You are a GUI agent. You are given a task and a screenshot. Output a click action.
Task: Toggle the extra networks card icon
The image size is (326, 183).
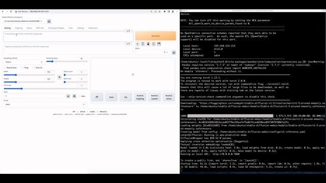(148, 44)
